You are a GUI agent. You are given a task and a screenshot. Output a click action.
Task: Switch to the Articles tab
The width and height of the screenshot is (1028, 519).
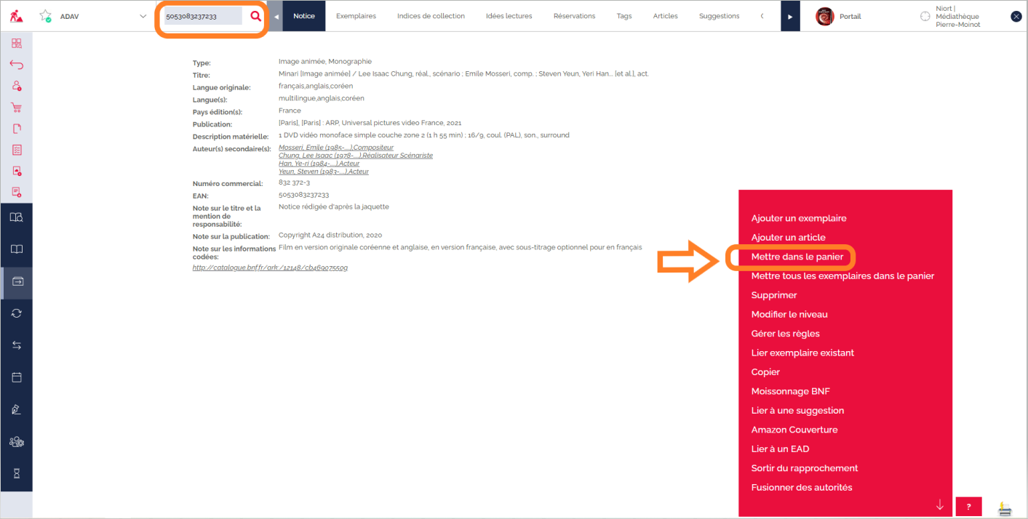coord(665,16)
